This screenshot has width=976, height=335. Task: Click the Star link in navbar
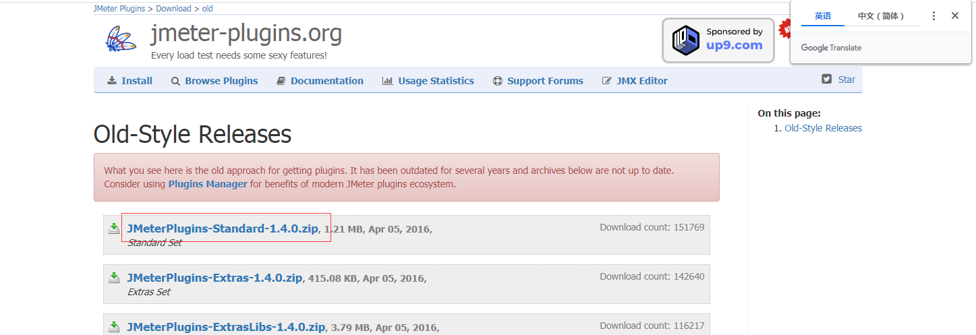[846, 80]
